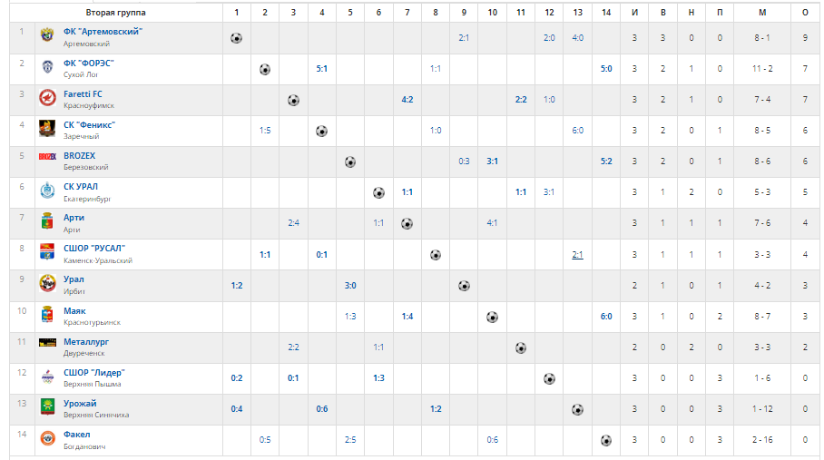Viewport: 824px width, 460px height.
Task: Open the 4:2 score for Faretti FC
Action: click(407, 100)
